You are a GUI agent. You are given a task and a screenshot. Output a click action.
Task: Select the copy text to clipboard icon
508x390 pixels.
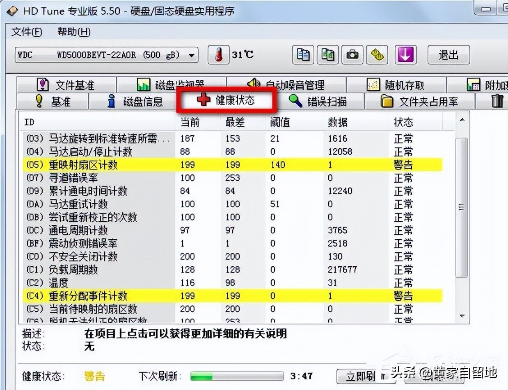pyautogui.click(x=302, y=54)
